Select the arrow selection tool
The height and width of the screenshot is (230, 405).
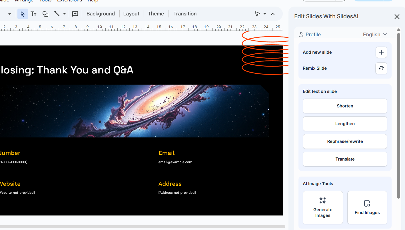point(23,14)
